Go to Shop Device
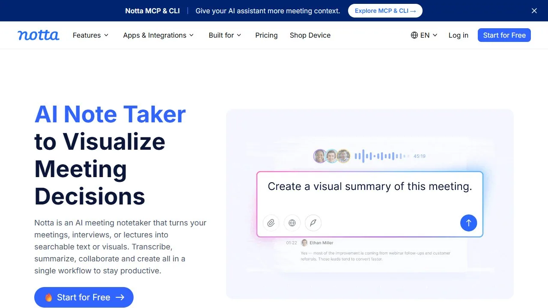The height and width of the screenshot is (308, 548). point(310,35)
